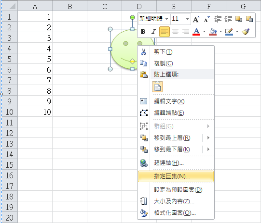Image resolution: width=261 pixels, height=223 pixels.
Task: Click the Group icon next to 群組
Action: coord(143,126)
